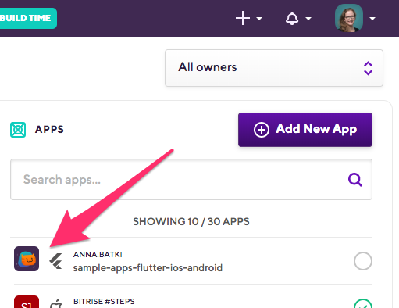The width and height of the screenshot is (399, 308).
Task: Open the notifications bell
Action: pos(292,18)
